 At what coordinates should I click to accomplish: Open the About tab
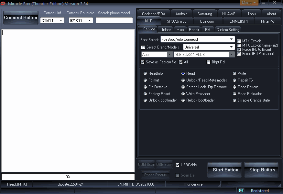tap(271, 14)
